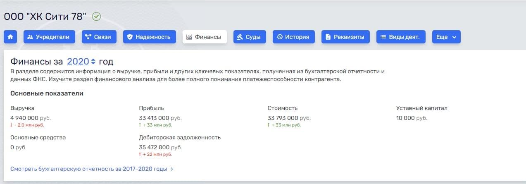Click the year stepper arrows next to 2020
Viewport: 526px width, 184px height.
(93, 62)
